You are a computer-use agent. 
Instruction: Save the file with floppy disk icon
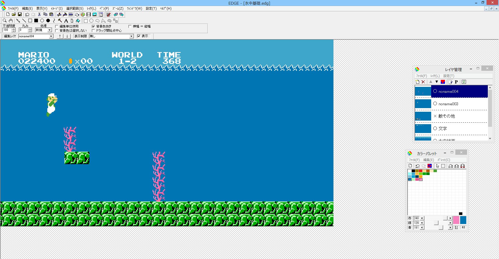pyautogui.click(x=20, y=15)
